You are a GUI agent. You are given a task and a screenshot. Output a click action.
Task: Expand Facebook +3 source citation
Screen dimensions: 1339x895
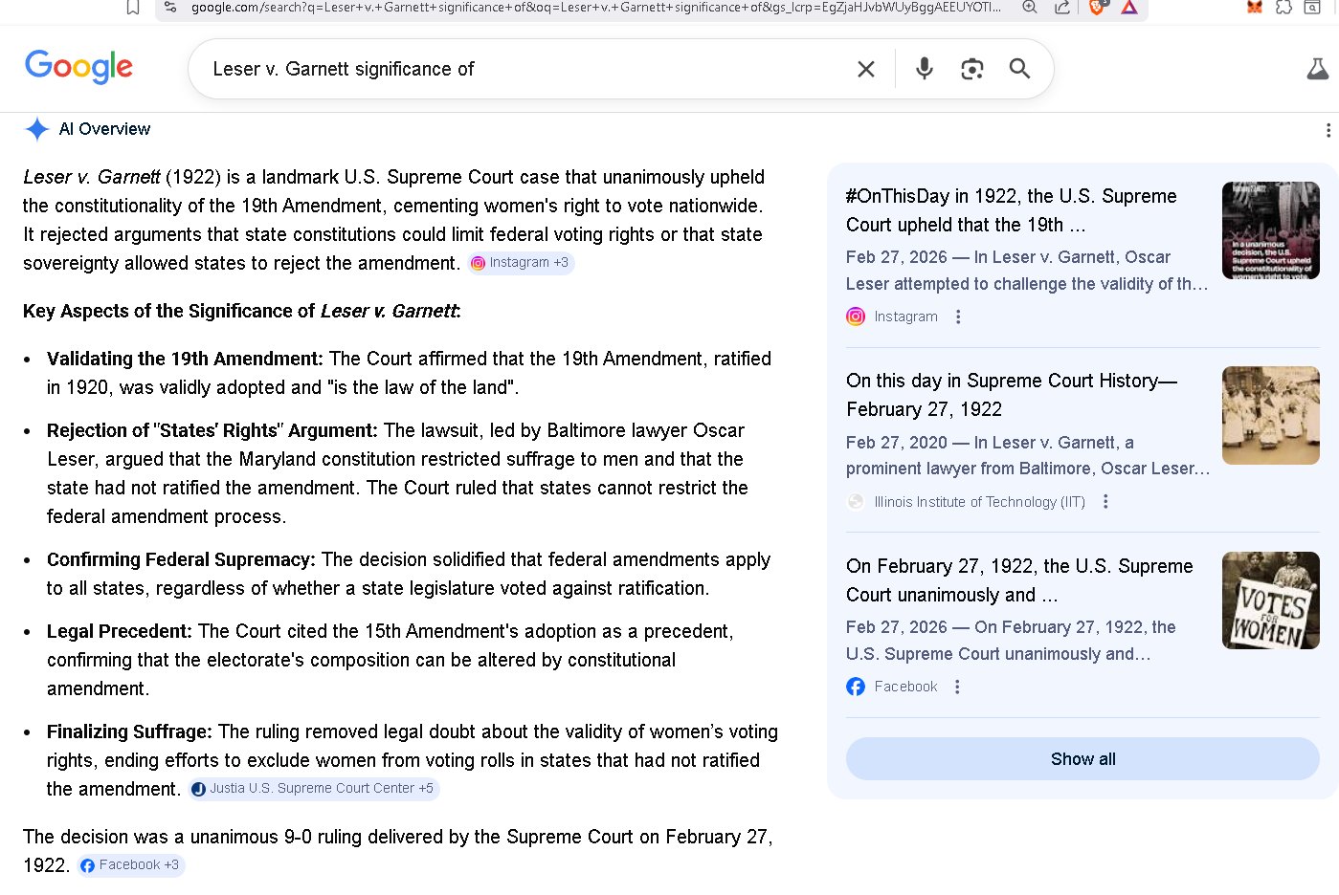(x=131, y=865)
